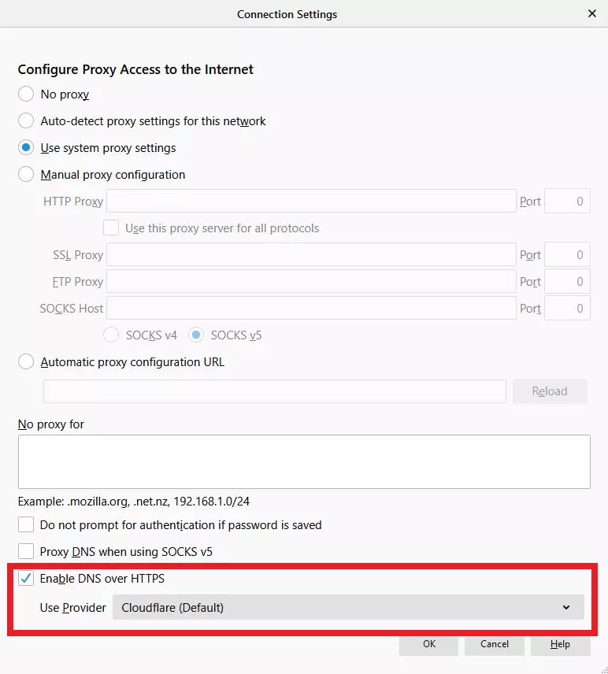Enable Manual proxy configuration
Screen dimensions: 608x674
(x=26, y=175)
